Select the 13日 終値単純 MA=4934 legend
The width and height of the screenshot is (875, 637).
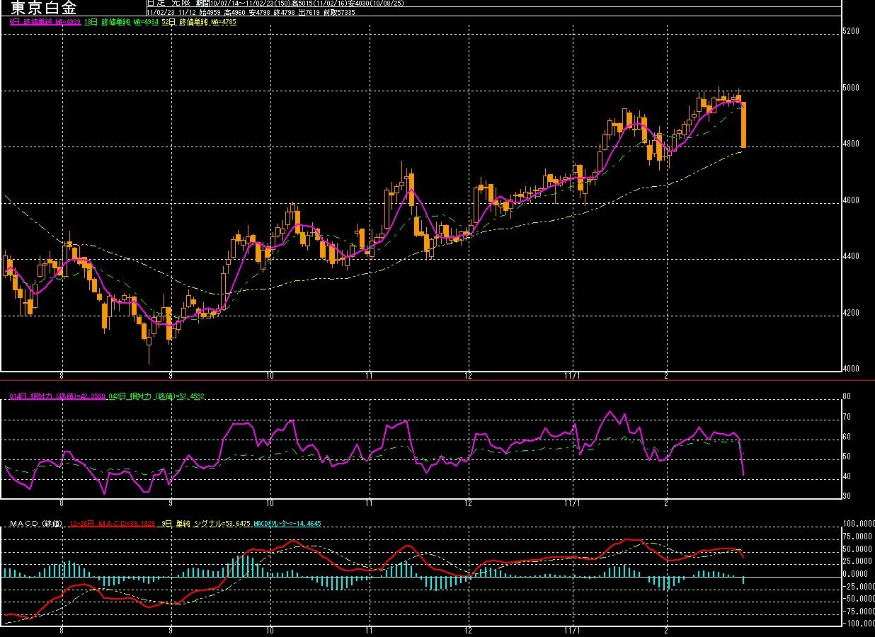[121, 22]
